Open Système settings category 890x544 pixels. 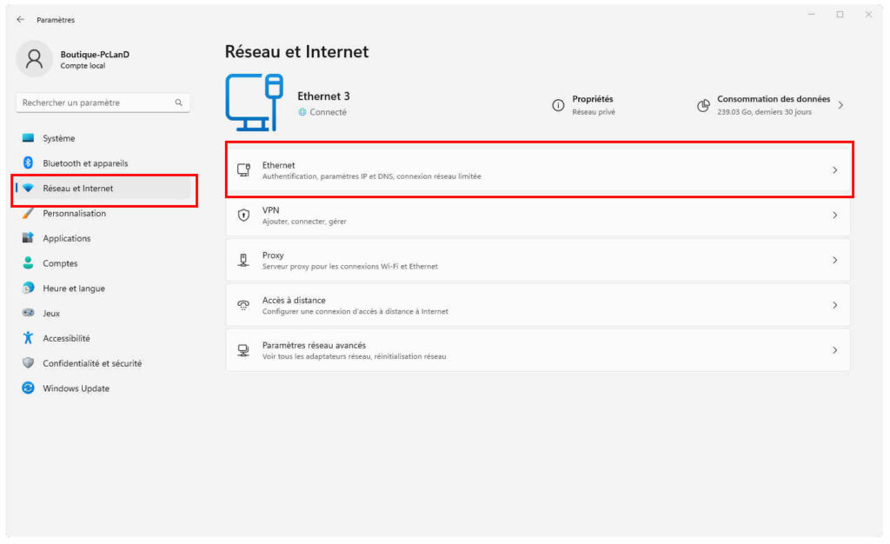[x=103, y=138]
